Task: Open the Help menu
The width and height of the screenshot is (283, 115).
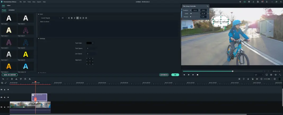Action: (x=44, y=2)
